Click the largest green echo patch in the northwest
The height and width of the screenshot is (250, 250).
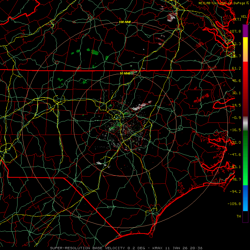[x=95, y=52]
